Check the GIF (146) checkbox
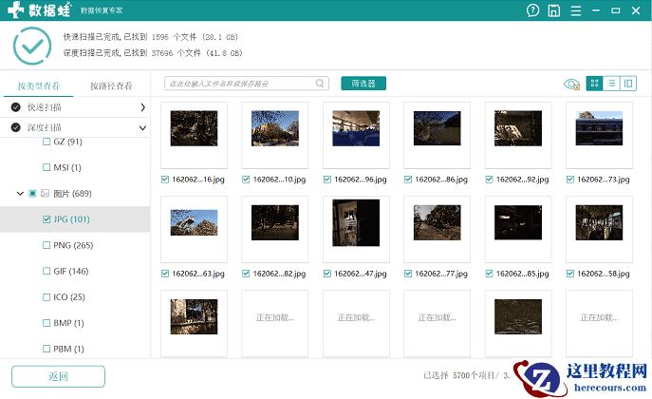 tap(47, 271)
